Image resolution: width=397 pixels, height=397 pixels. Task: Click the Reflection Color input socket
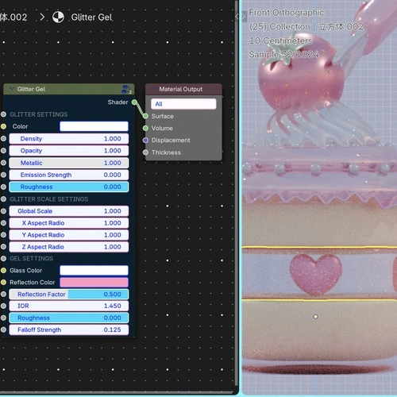[x=3, y=283]
